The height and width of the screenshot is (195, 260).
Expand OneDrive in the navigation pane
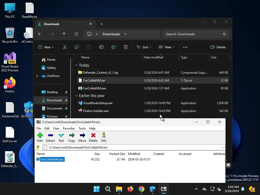coord(37,76)
